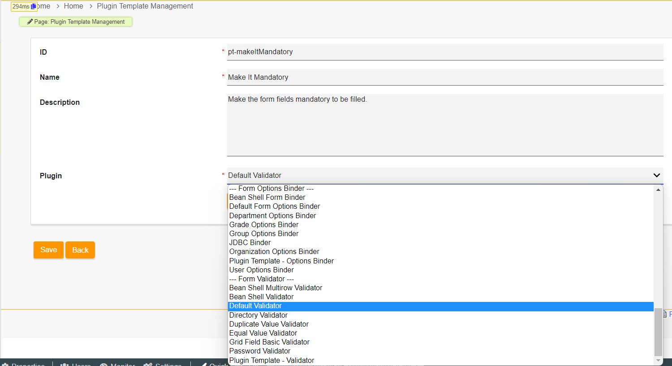Click the dropdown list scrollbar up arrow
Viewport: 672px width, 366px height.
(x=658, y=190)
